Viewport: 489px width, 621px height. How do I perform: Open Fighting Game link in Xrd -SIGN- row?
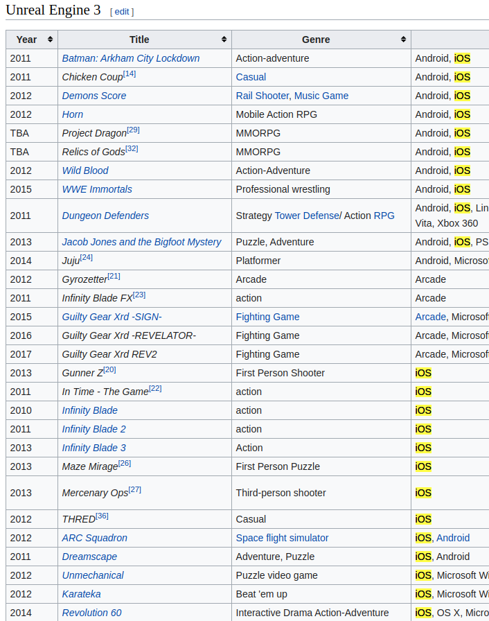coord(267,317)
